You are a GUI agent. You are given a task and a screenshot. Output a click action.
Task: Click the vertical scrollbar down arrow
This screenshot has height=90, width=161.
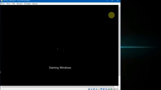119,85
